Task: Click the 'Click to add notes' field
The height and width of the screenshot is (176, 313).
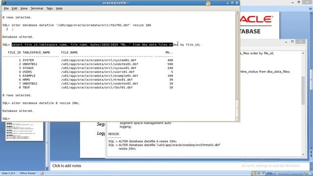Action: click(179, 166)
